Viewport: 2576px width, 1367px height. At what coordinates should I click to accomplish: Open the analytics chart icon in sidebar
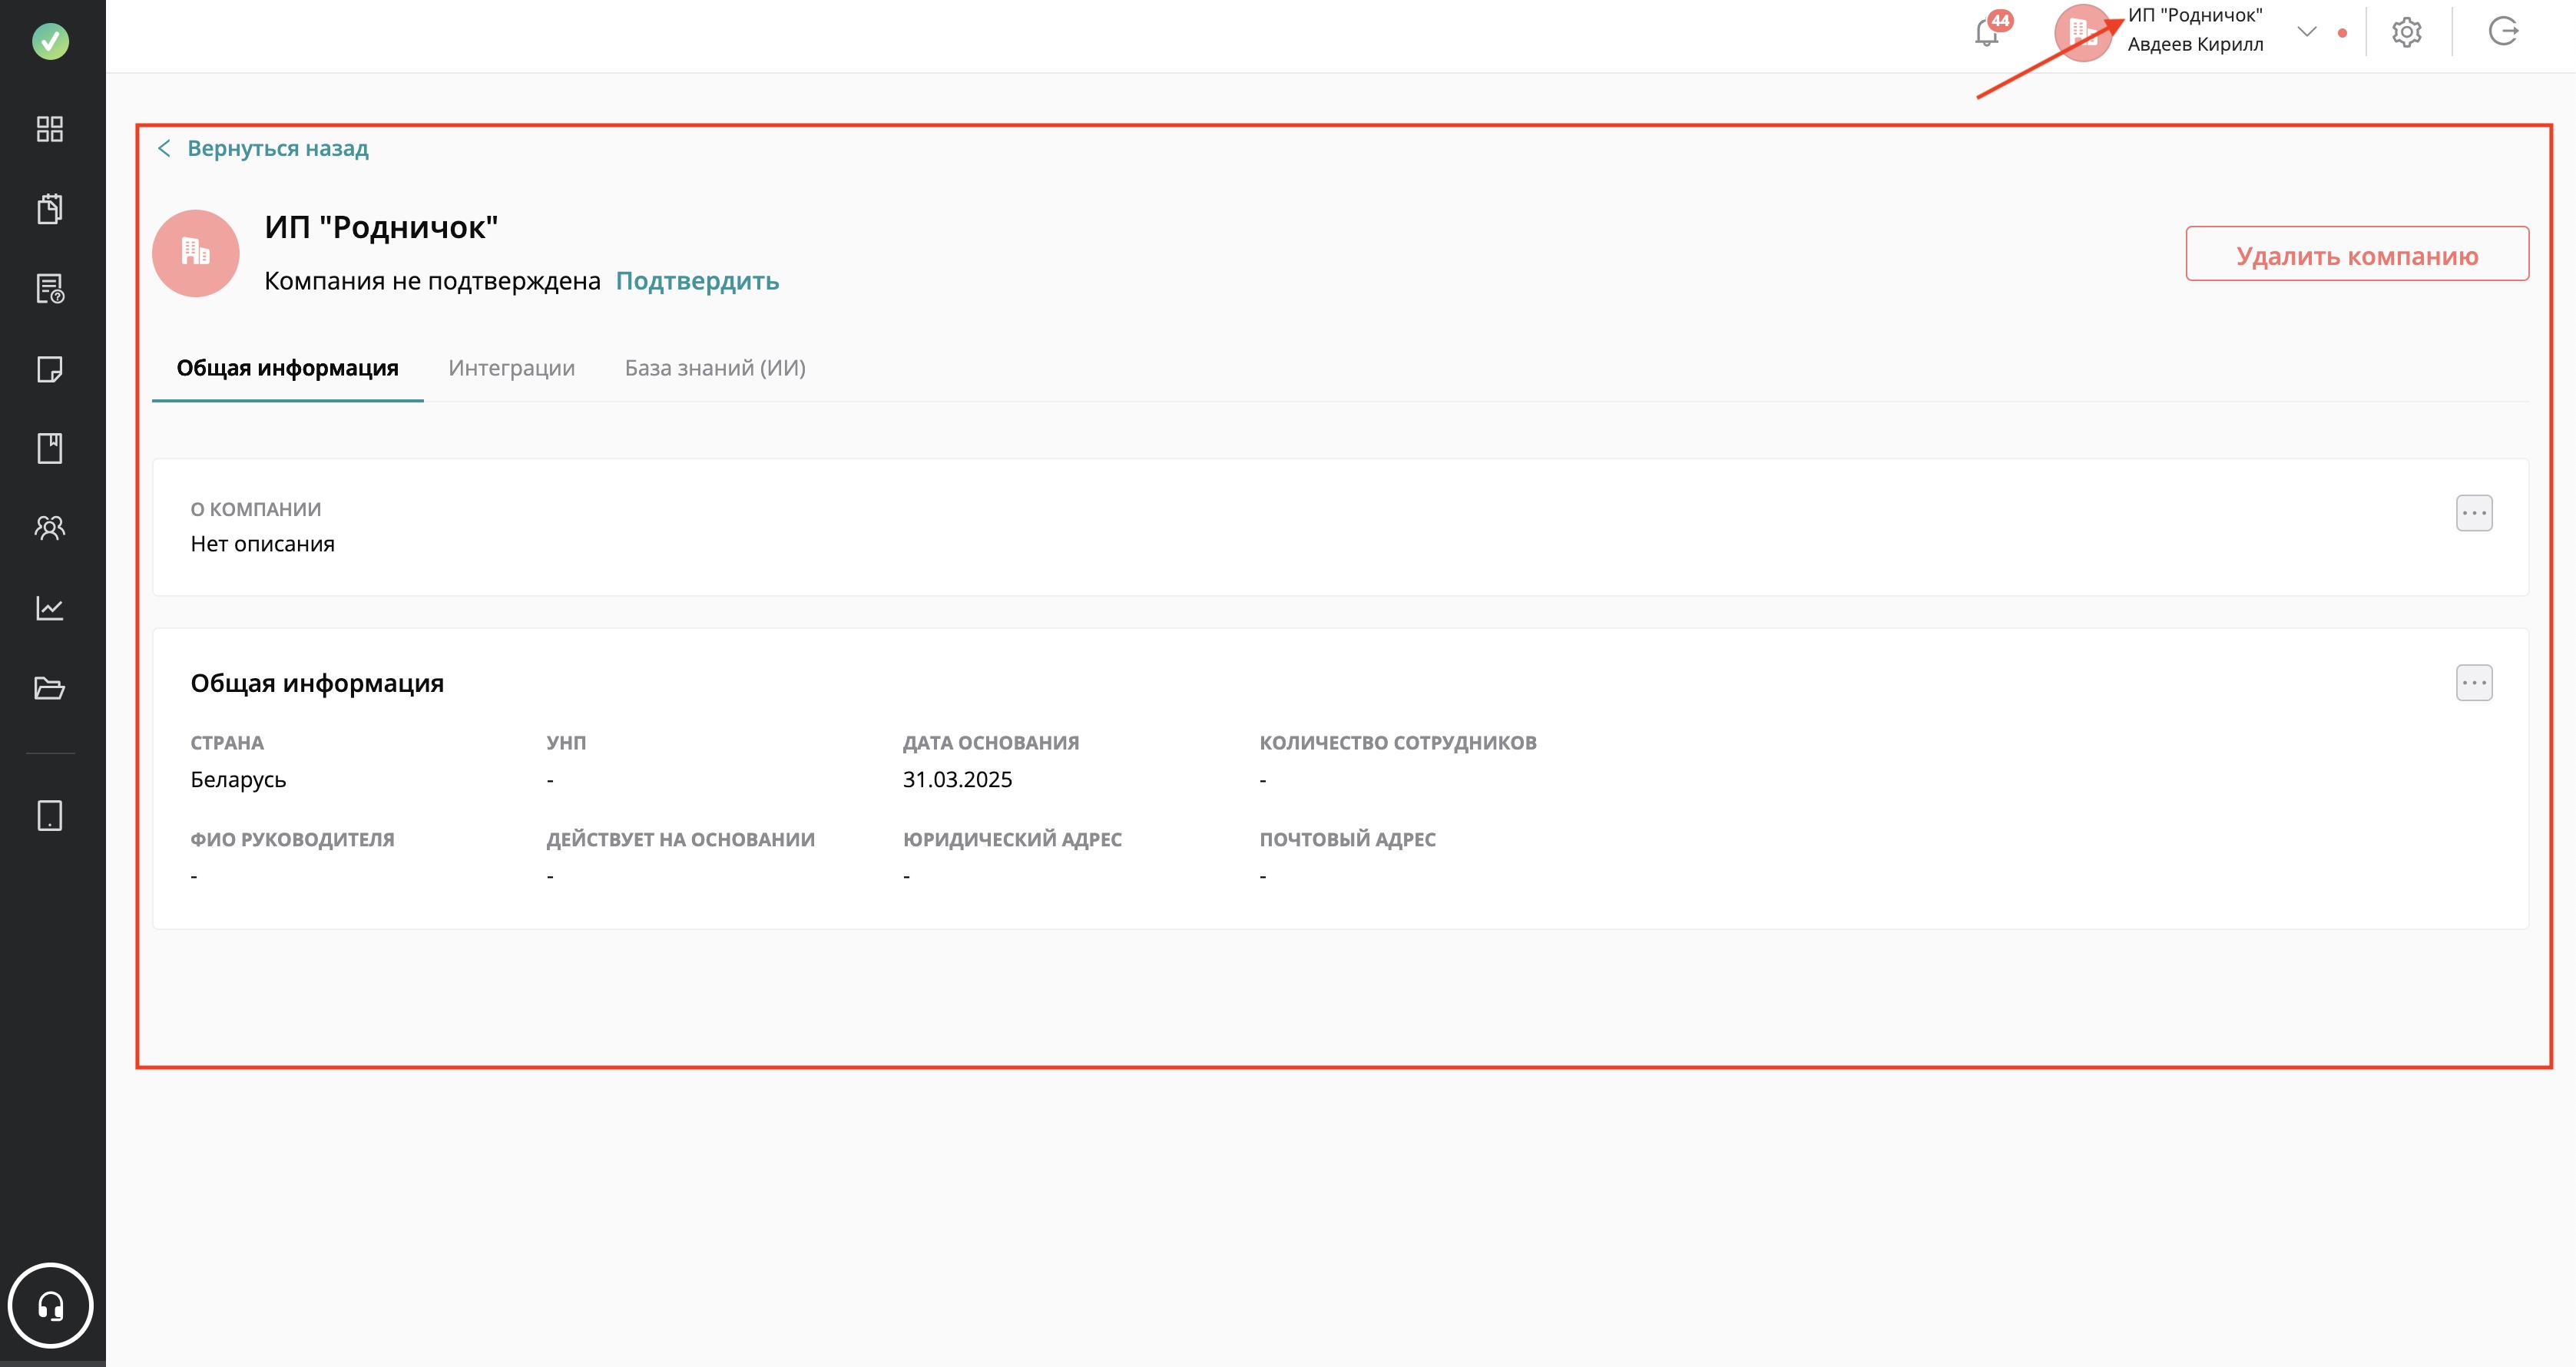coord(50,608)
